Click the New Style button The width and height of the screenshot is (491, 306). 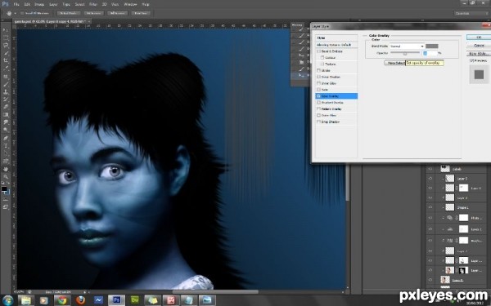pos(479,54)
